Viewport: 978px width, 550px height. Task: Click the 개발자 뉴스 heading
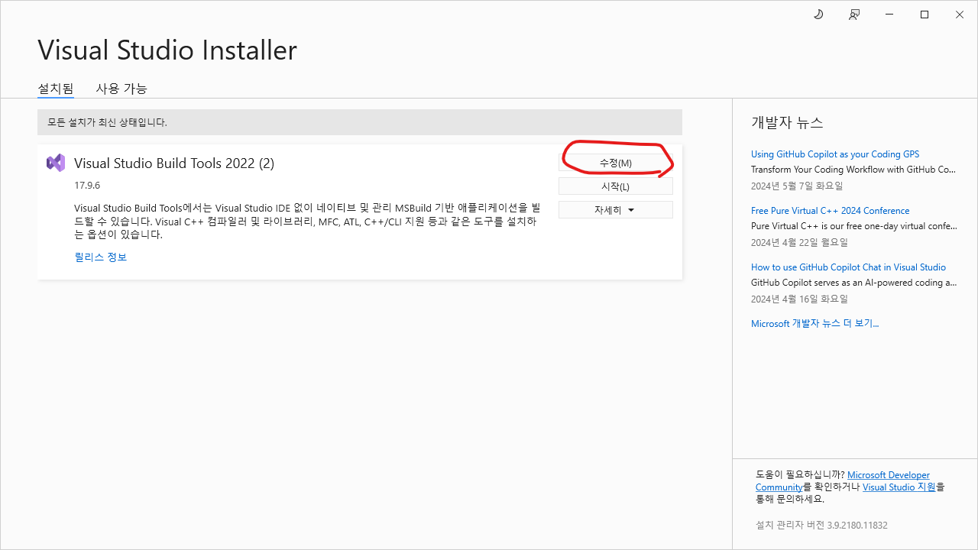(x=787, y=123)
